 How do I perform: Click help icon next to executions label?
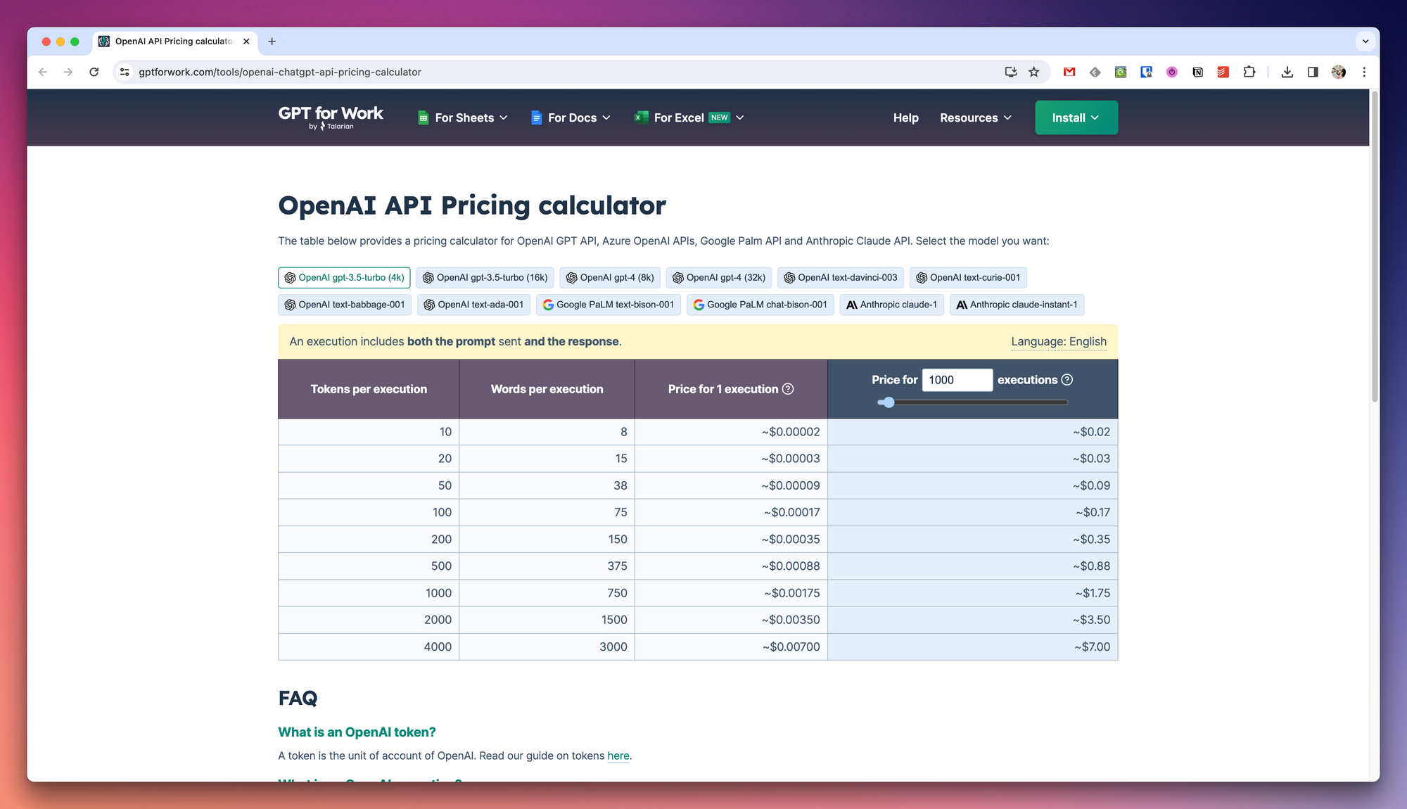(x=1067, y=380)
